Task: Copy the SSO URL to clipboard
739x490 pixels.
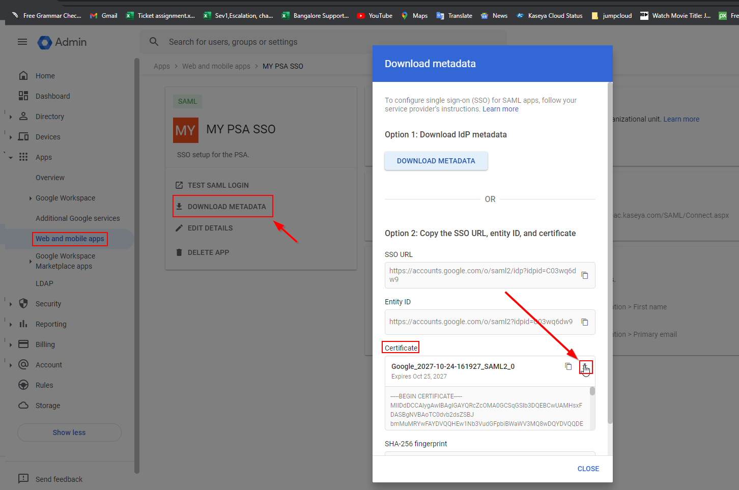Action: [x=585, y=275]
